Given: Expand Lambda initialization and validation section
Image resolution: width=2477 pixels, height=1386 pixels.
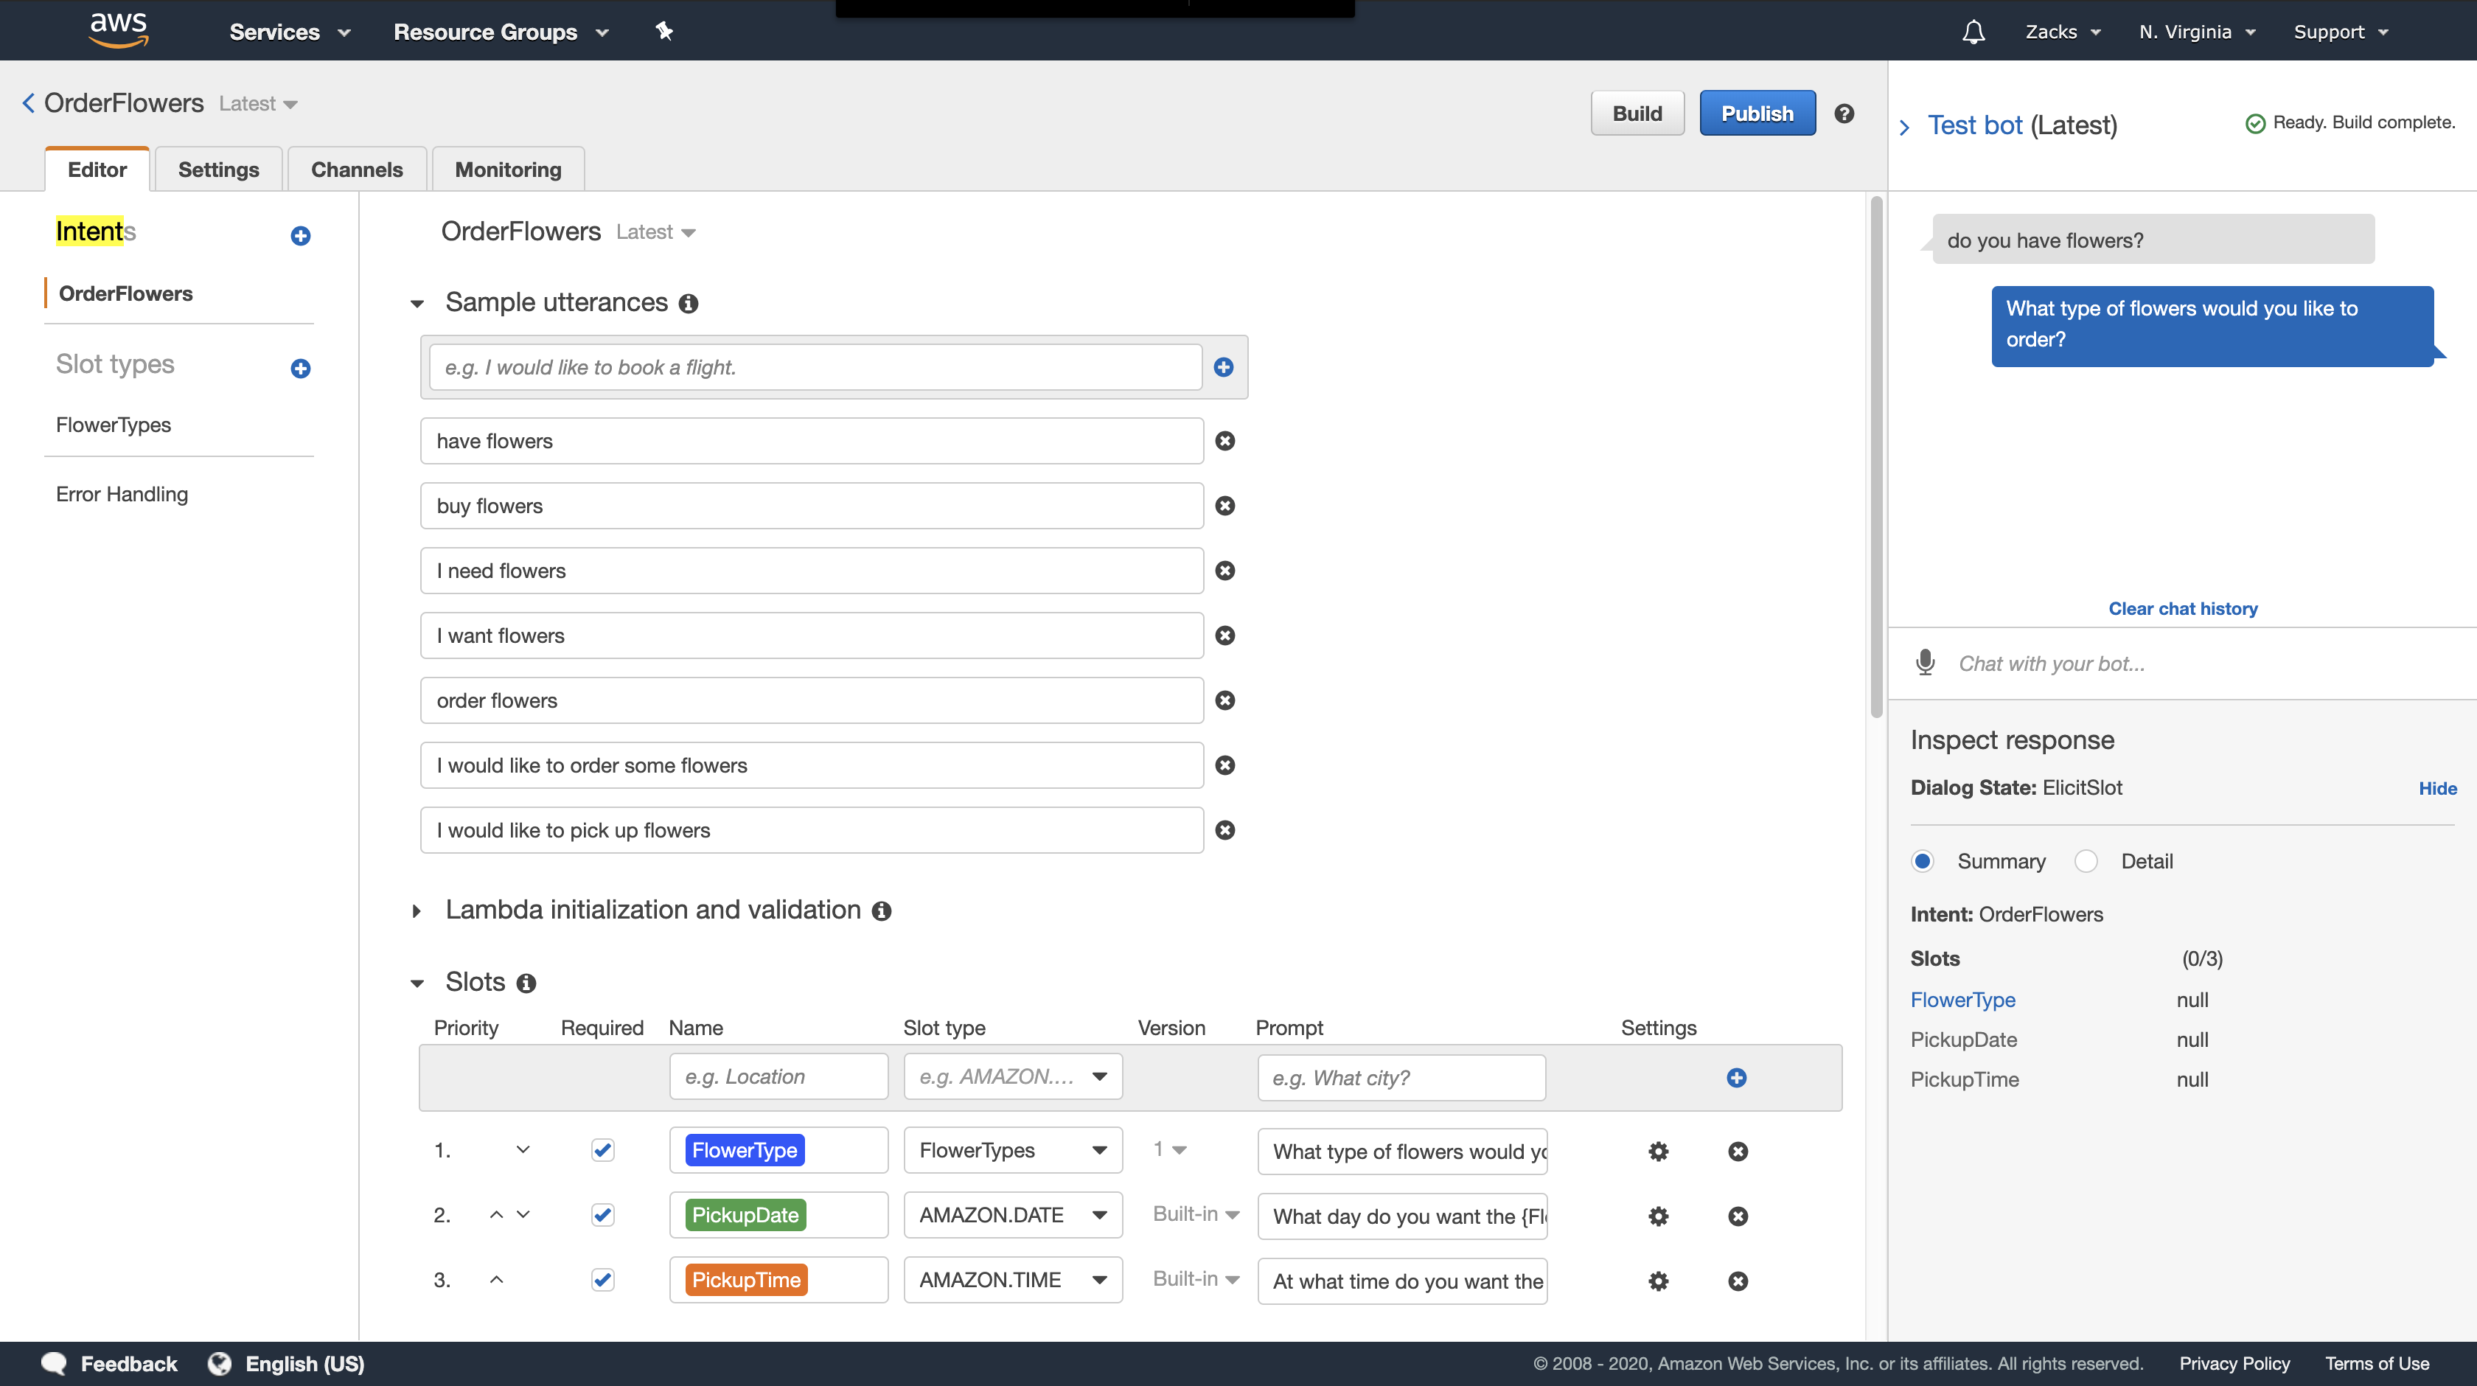Looking at the screenshot, I should (417, 911).
